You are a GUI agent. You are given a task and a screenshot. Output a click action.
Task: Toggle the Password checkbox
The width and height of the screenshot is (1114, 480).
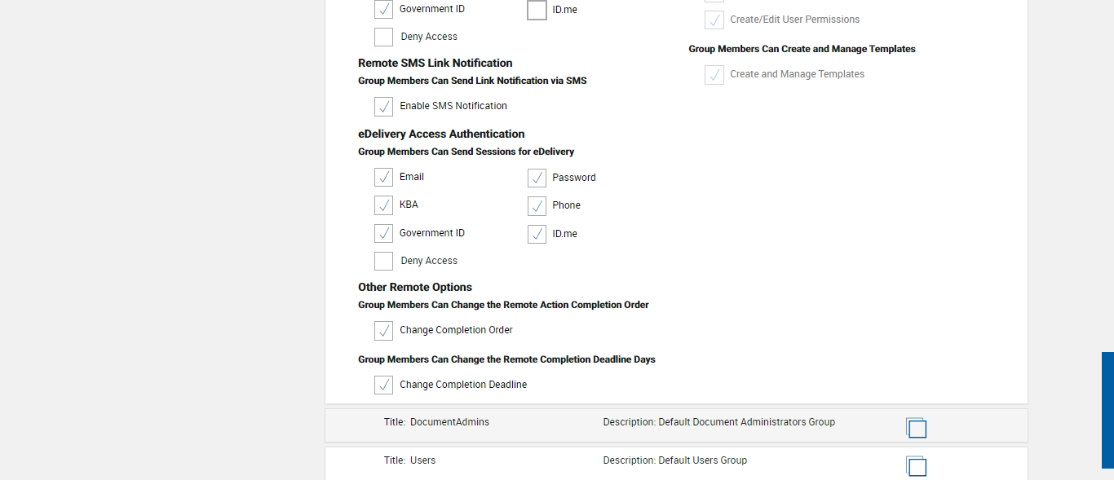pos(537,178)
